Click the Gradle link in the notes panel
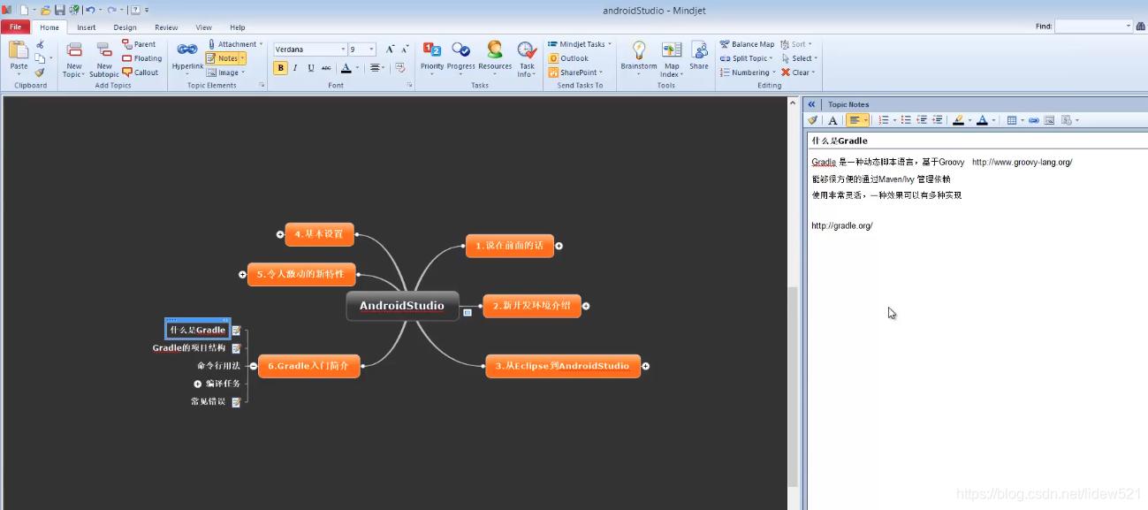The width and height of the screenshot is (1148, 510). pyautogui.click(x=822, y=162)
